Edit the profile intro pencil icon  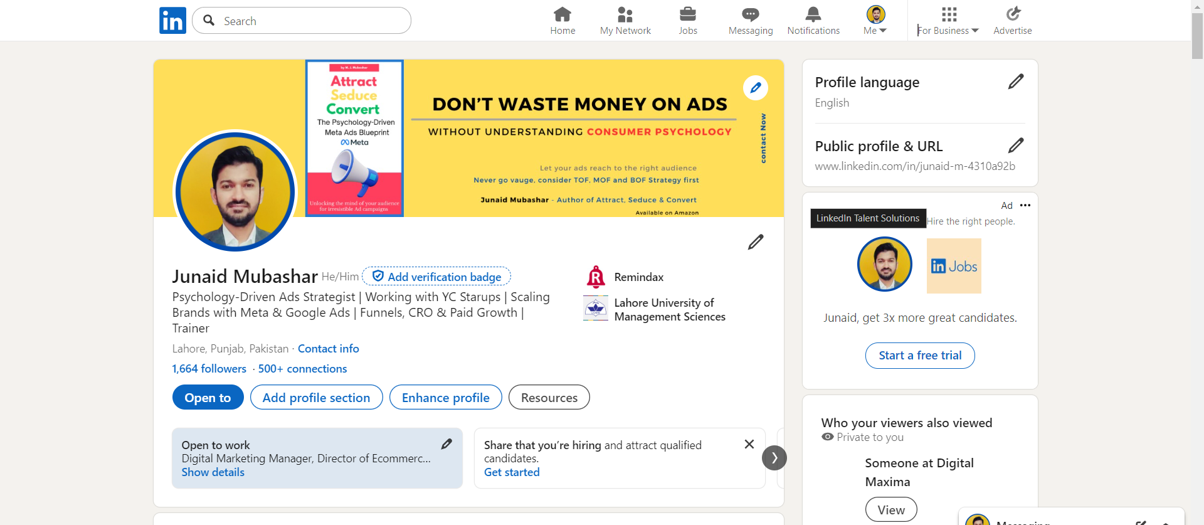pyautogui.click(x=756, y=242)
